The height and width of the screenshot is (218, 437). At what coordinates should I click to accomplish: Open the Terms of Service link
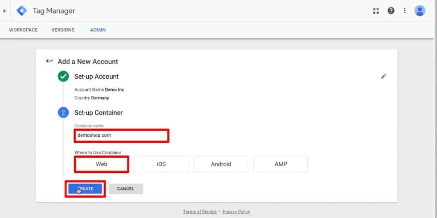coord(200,212)
